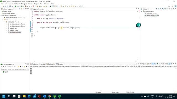Open the File menu
Screen dimensions: 177x99
tap(2, 4)
